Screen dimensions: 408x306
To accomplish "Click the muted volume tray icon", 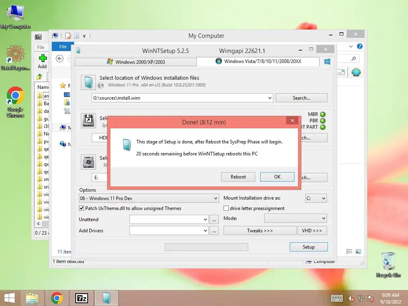I will (x=351, y=298).
